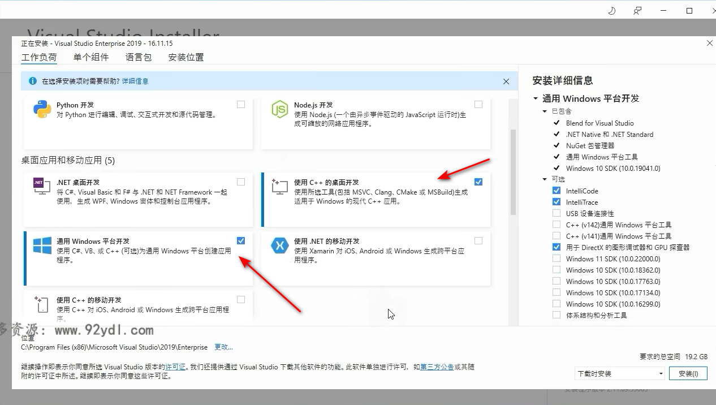Screen dimensions: 716x405
Task: Check Windows 10 SDK (10.0.17763.0)
Action: 557,281
